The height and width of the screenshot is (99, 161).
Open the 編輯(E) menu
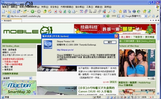(x=14, y=7)
